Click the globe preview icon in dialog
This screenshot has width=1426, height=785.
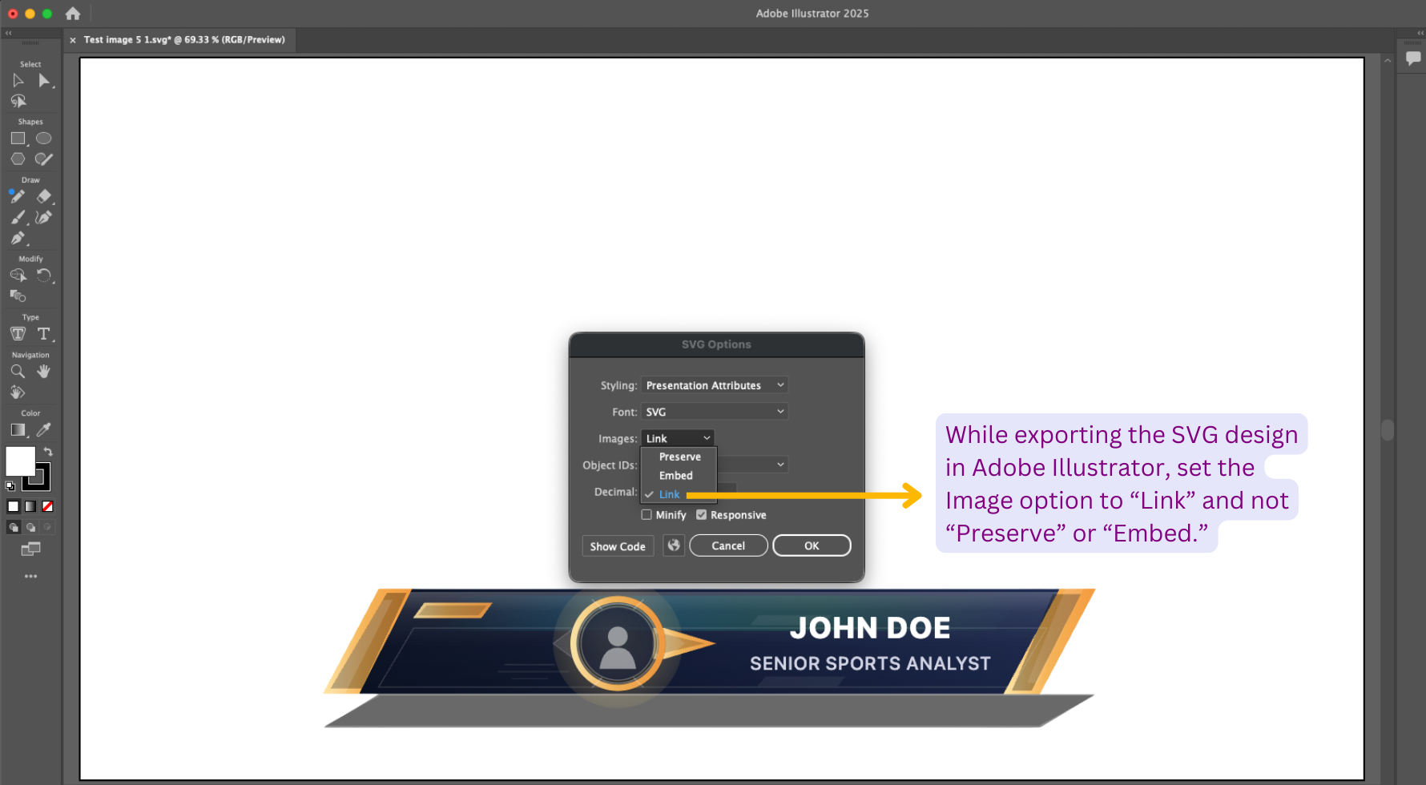point(674,545)
